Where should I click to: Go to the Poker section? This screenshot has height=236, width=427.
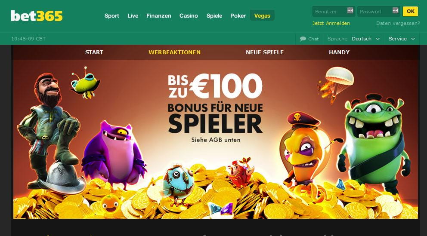pos(238,16)
